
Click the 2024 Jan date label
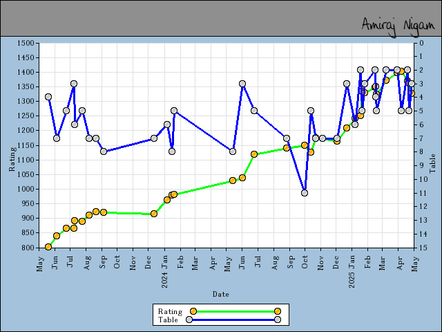pyautogui.click(x=165, y=271)
